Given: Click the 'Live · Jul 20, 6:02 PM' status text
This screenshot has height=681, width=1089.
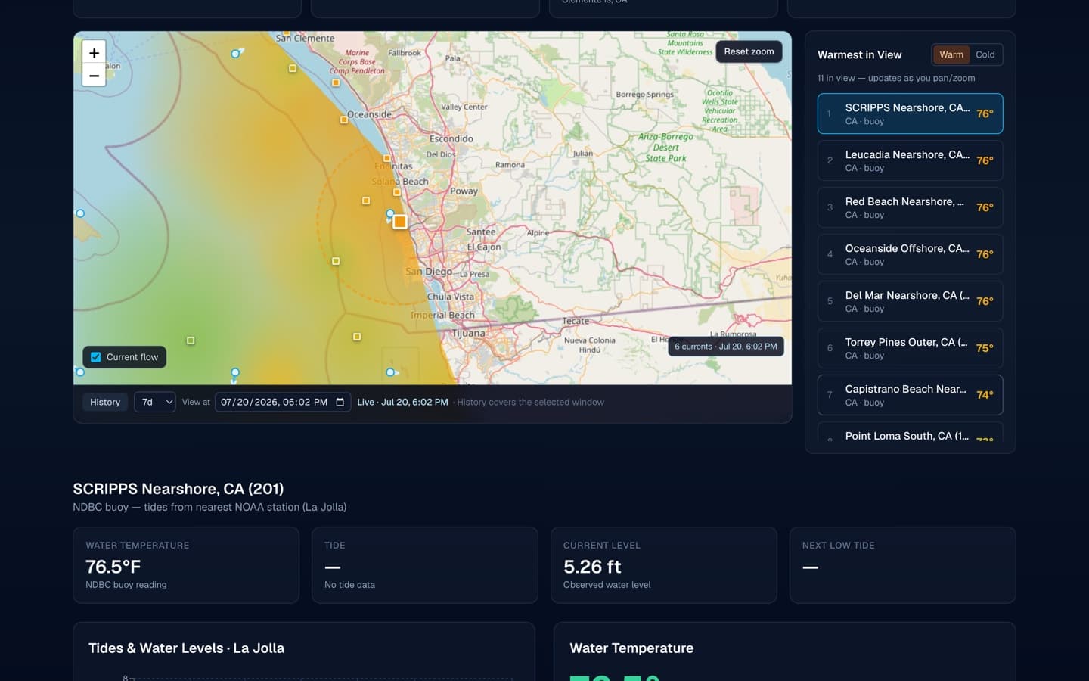Looking at the screenshot, I should point(402,402).
